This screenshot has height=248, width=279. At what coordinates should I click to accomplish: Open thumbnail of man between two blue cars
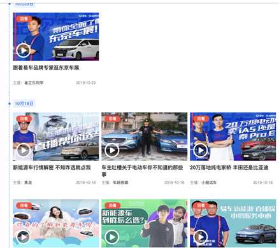click(x=145, y=137)
